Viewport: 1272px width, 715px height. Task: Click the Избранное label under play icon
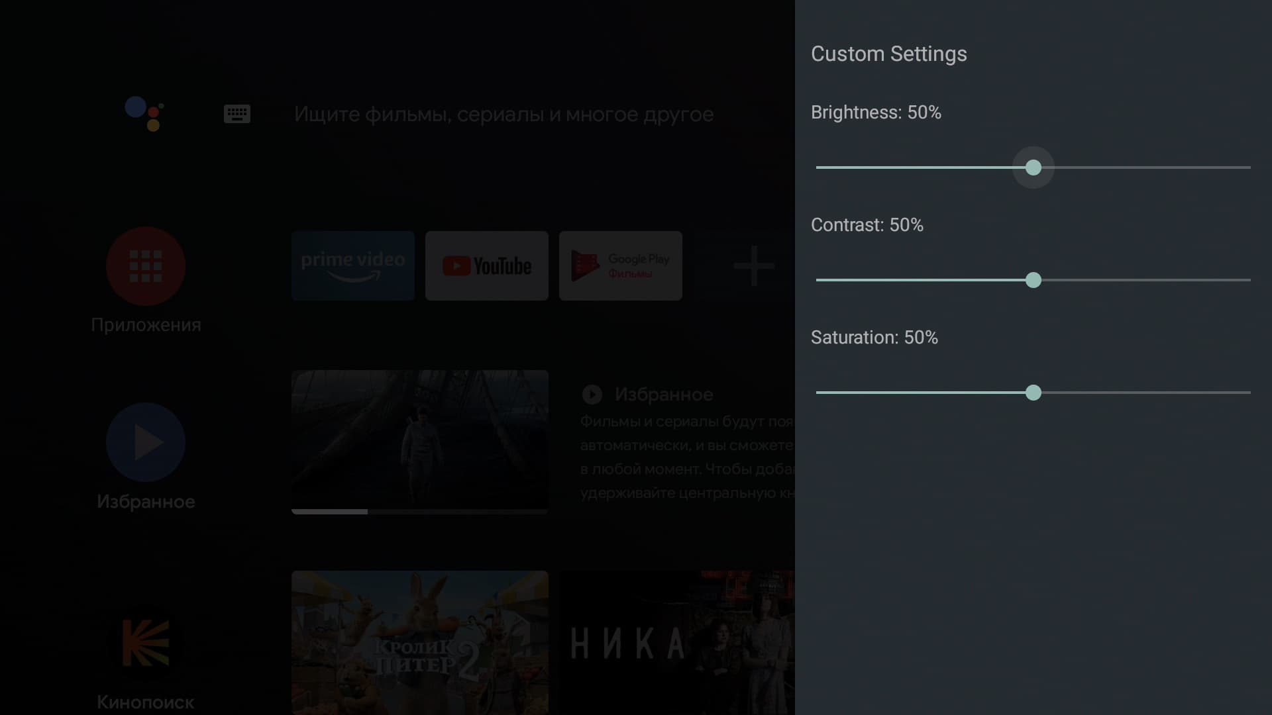pyautogui.click(x=146, y=502)
